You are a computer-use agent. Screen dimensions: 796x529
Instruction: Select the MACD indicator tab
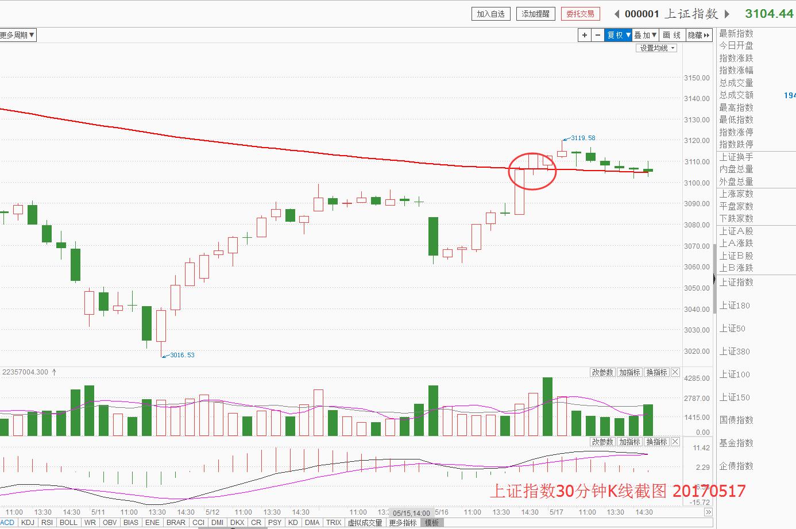pos(7,523)
